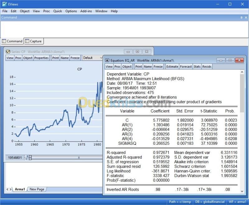Screen dimensions: 249x205
Task: Click View button in Series CP toolbar
Action: tap(10, 58)
